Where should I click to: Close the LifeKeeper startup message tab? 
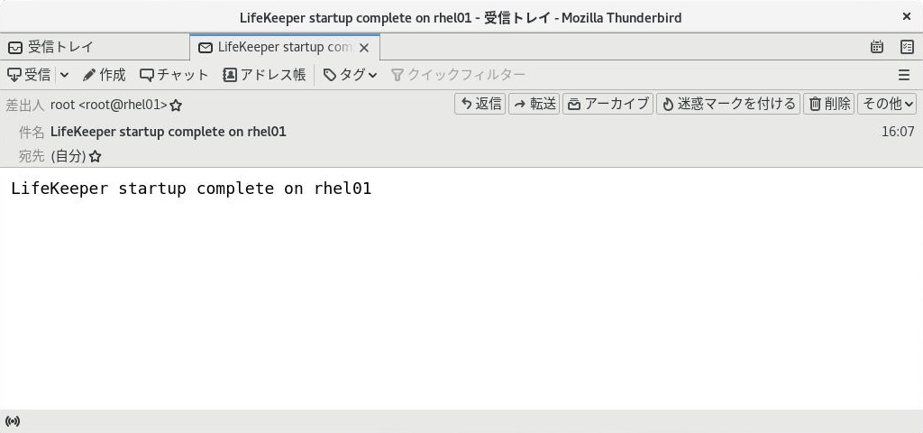coord(364,49)
